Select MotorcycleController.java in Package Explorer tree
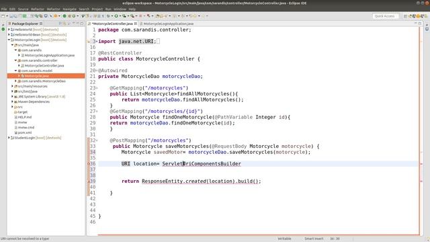430x242 pixels. pyautogui.click(x=44, y=66)
